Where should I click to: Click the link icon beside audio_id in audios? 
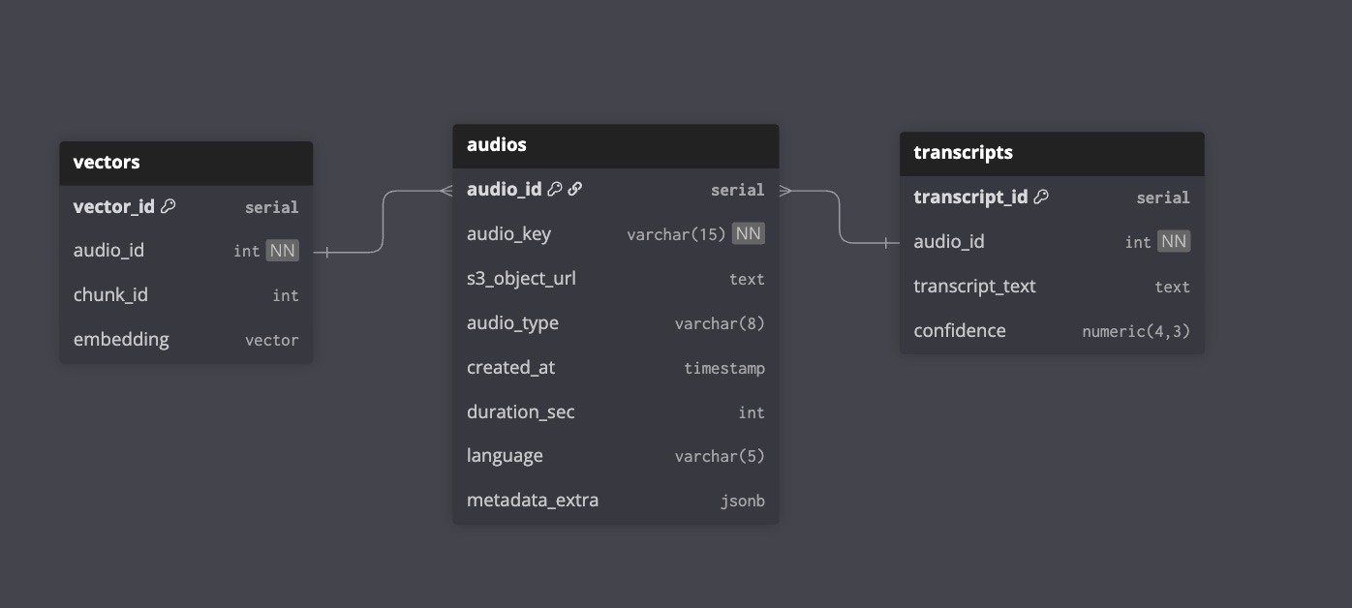tap(575, 189)
